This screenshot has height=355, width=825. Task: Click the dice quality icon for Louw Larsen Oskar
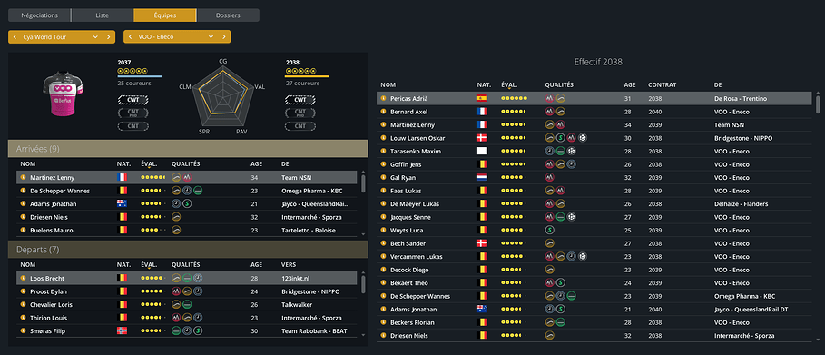pyautogui.click(x=583, y=138)
